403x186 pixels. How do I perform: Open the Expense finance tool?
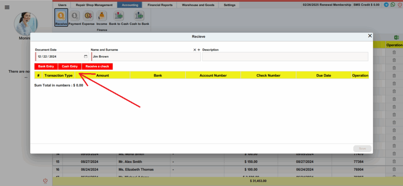[89, 17]
